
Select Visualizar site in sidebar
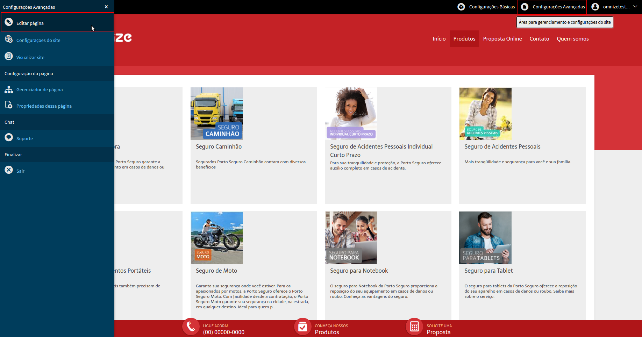pos(30,57)
